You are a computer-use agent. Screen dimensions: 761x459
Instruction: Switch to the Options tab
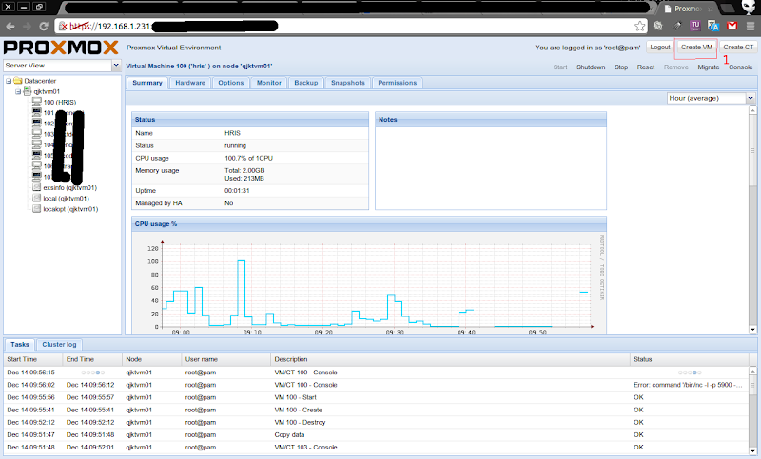tap(231, 83)
